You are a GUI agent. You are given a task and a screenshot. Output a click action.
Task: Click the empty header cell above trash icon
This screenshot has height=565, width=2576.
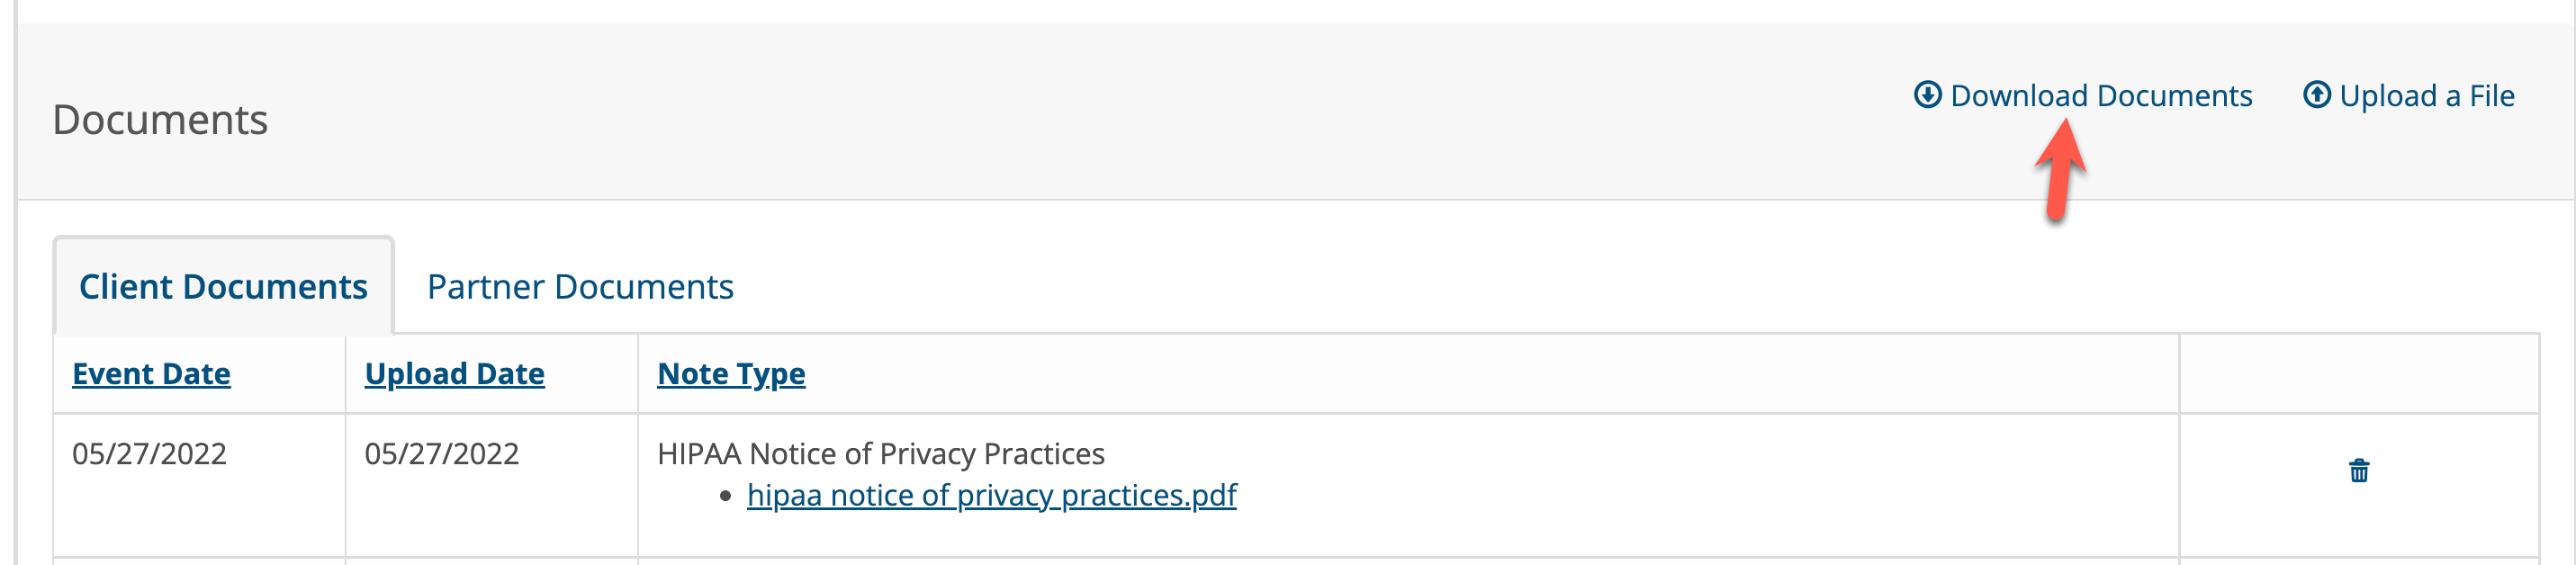click(2358, 374)
